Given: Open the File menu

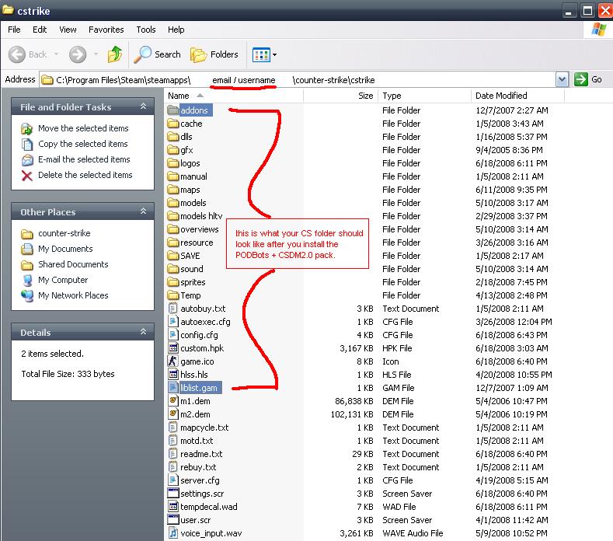Looking at the screenshot, I should click(14, 30).
